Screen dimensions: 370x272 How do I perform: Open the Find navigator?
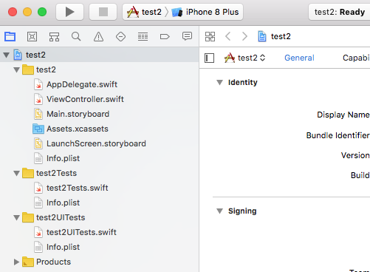(x=76, y=37)
